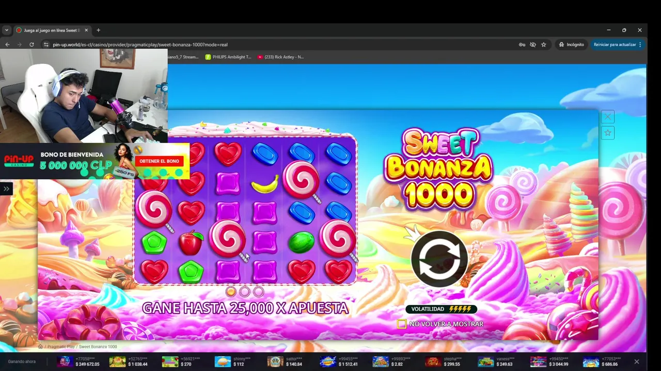Viewport: 661px width, 371px height.
Task: Tick the NO VOLVER A MOSTRAR checkbox
Action: (402, 324)
